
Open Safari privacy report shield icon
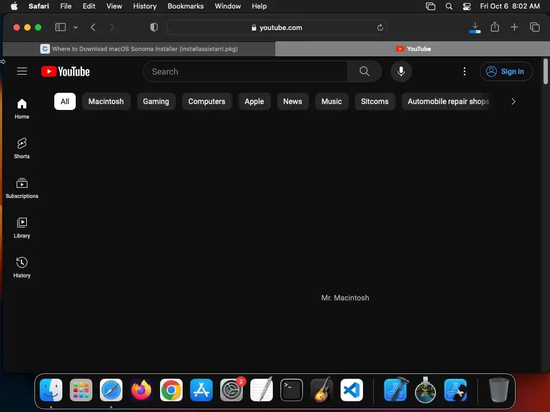[x=154, y=27]
